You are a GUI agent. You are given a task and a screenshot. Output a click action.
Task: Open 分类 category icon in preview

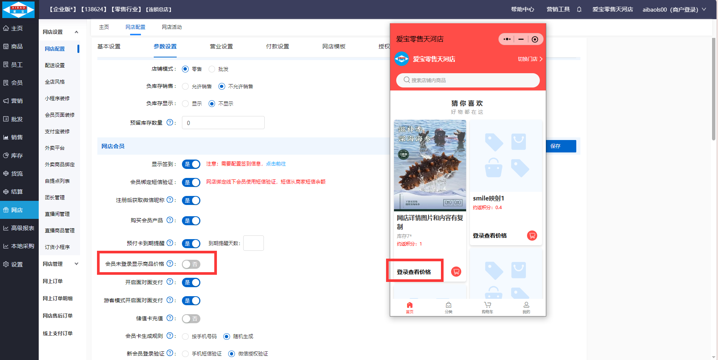pos(448,307)
